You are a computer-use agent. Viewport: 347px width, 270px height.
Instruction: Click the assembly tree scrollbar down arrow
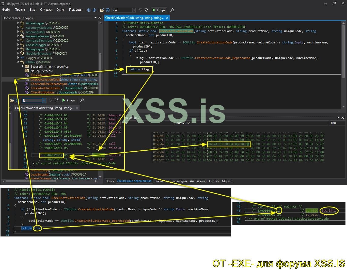click(x=100, y=177)
